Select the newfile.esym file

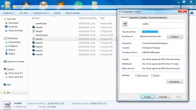point(42,35)
